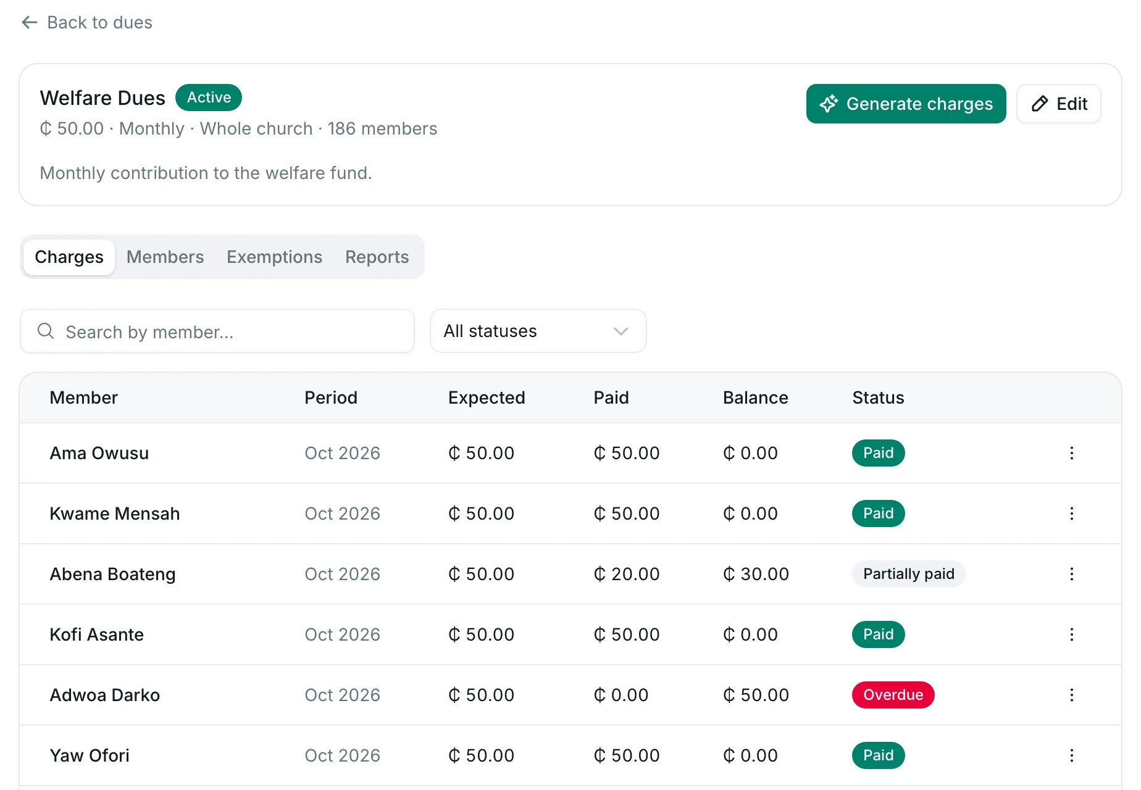Click the Overdue badge for Adwoa Darko
The width and height of the screenshot is (1141, 790).
click(893, 695)
